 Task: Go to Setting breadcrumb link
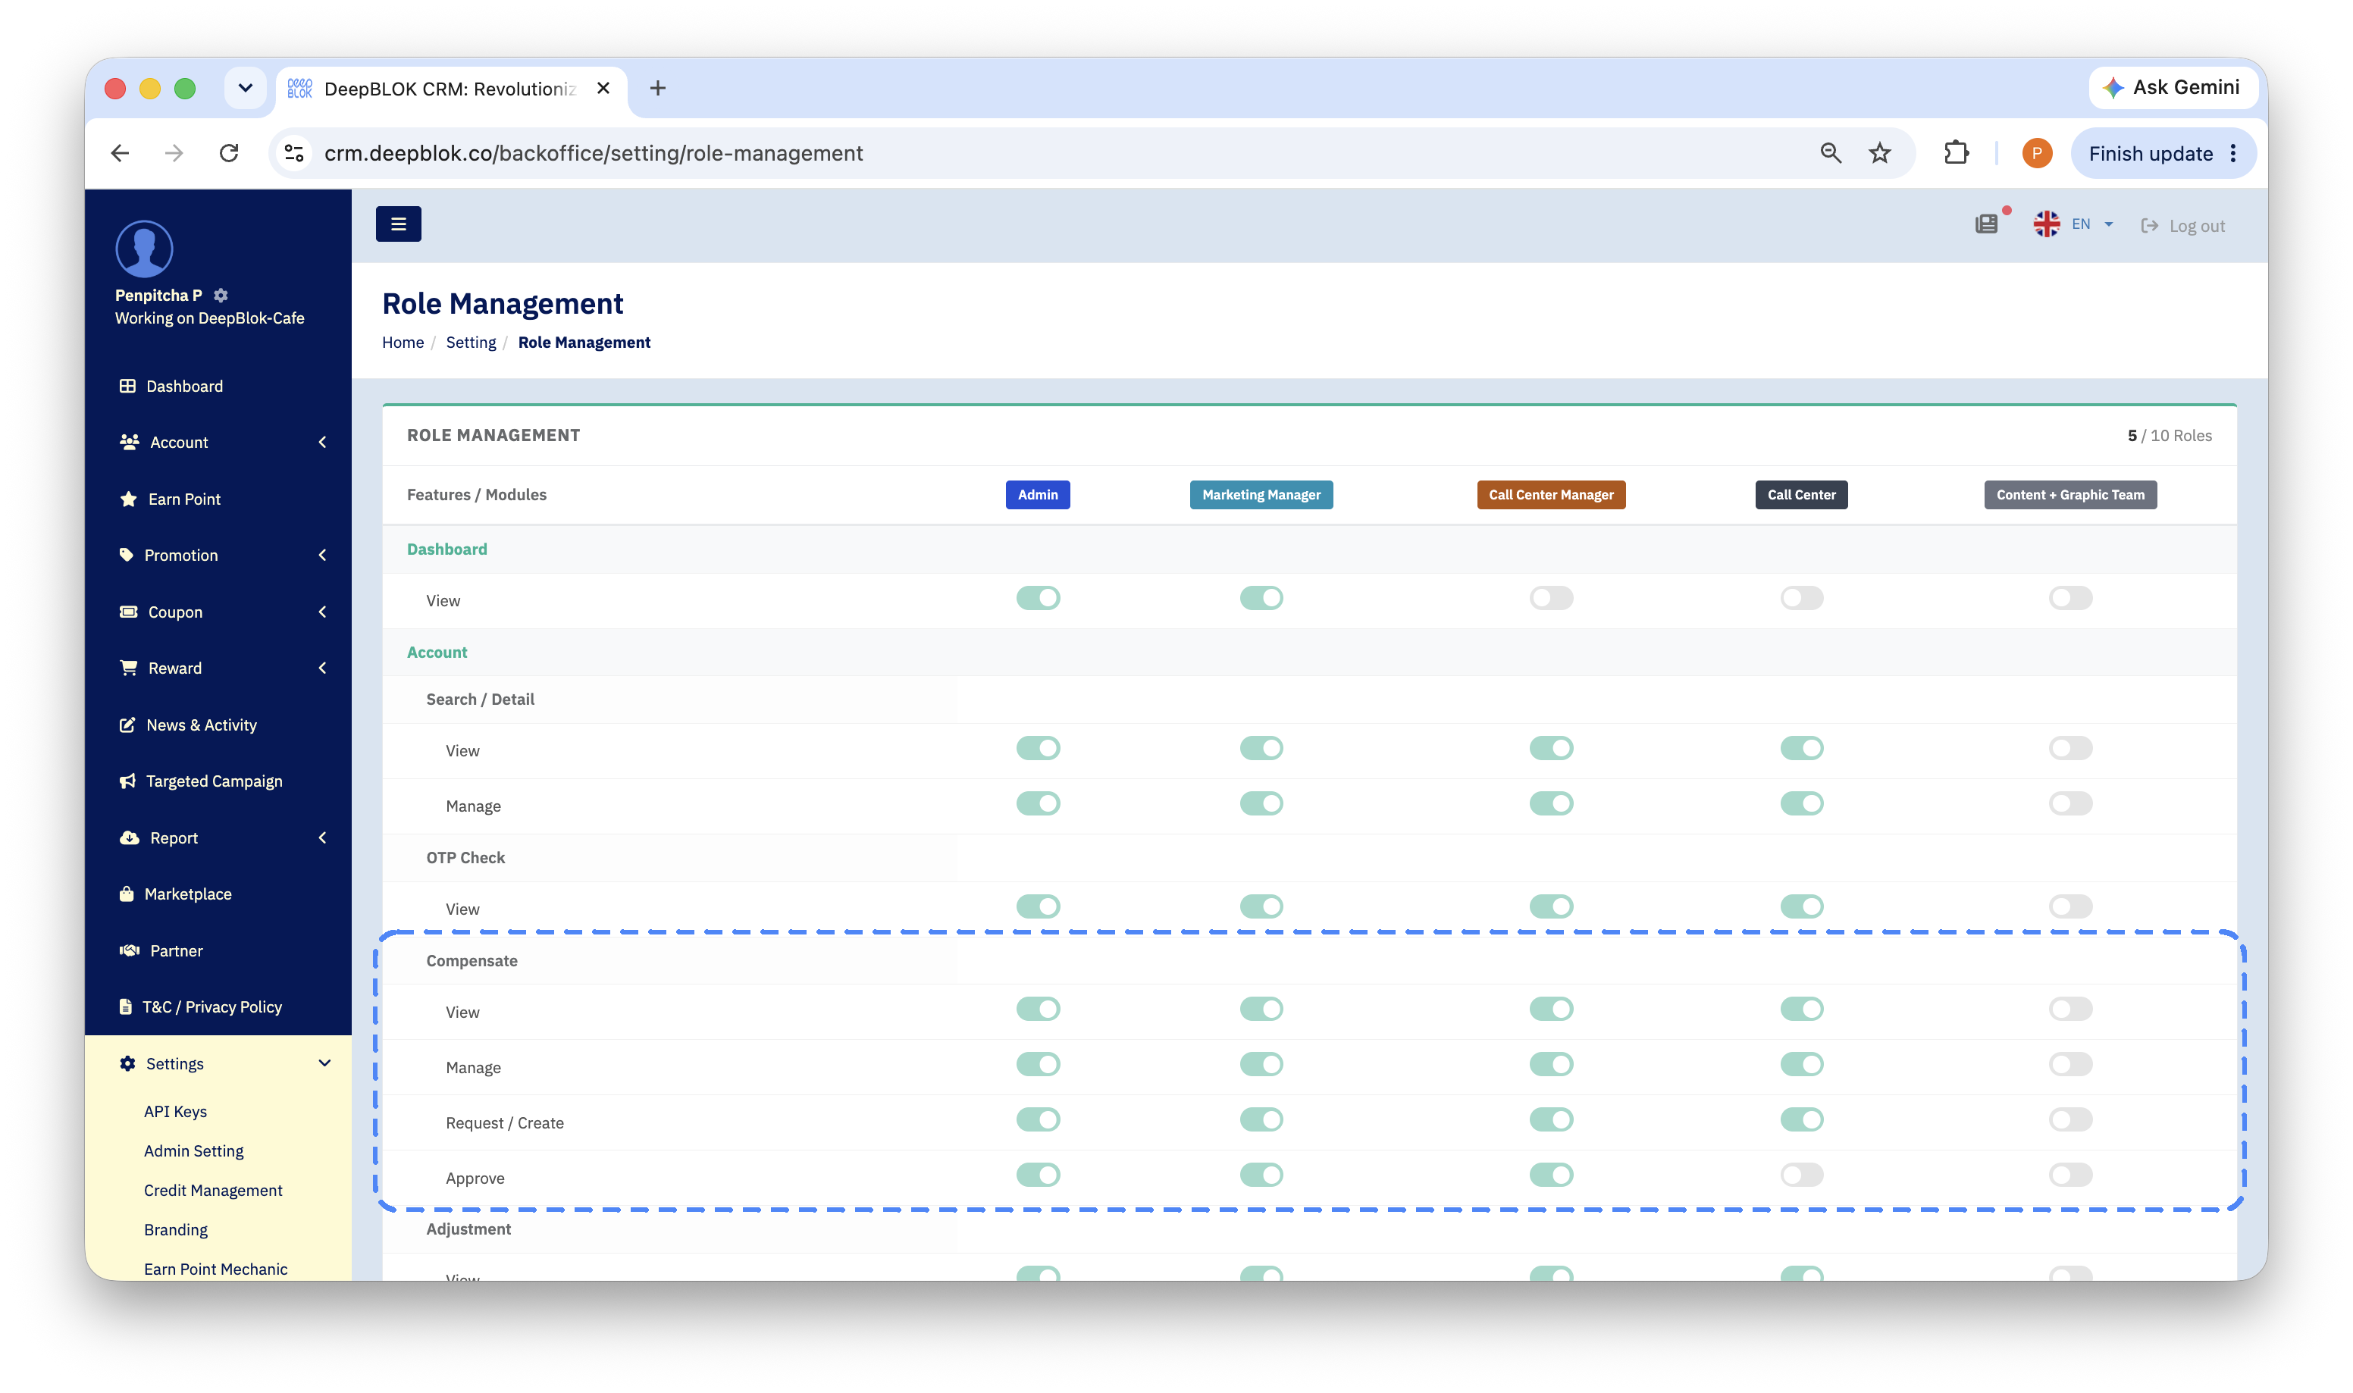coord(470,343)
